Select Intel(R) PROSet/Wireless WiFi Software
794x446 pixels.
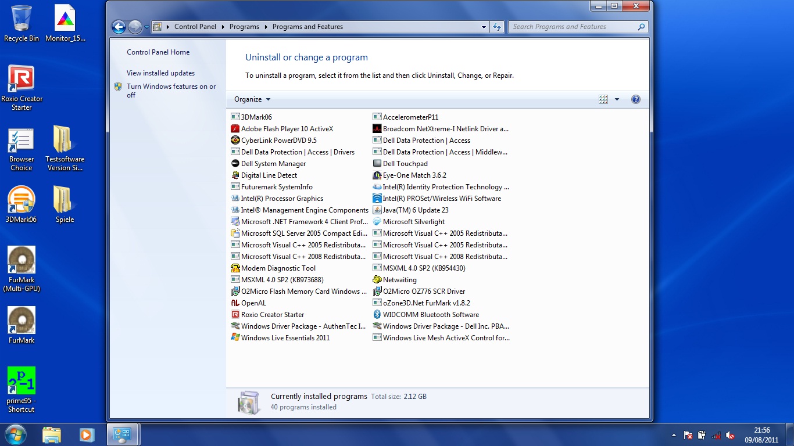click(437, 199)
